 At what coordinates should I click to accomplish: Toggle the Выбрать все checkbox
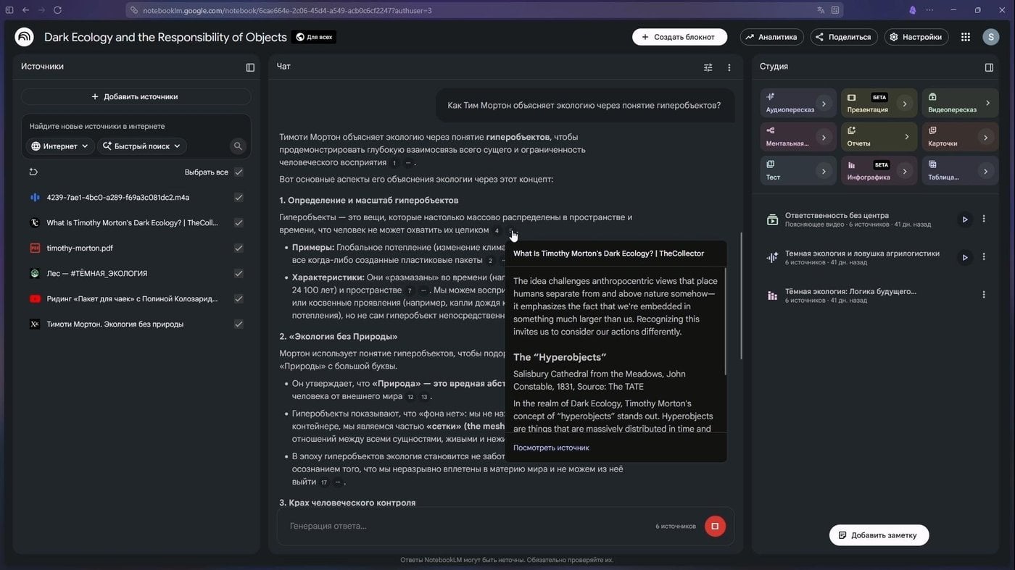(x=239, y=172)
